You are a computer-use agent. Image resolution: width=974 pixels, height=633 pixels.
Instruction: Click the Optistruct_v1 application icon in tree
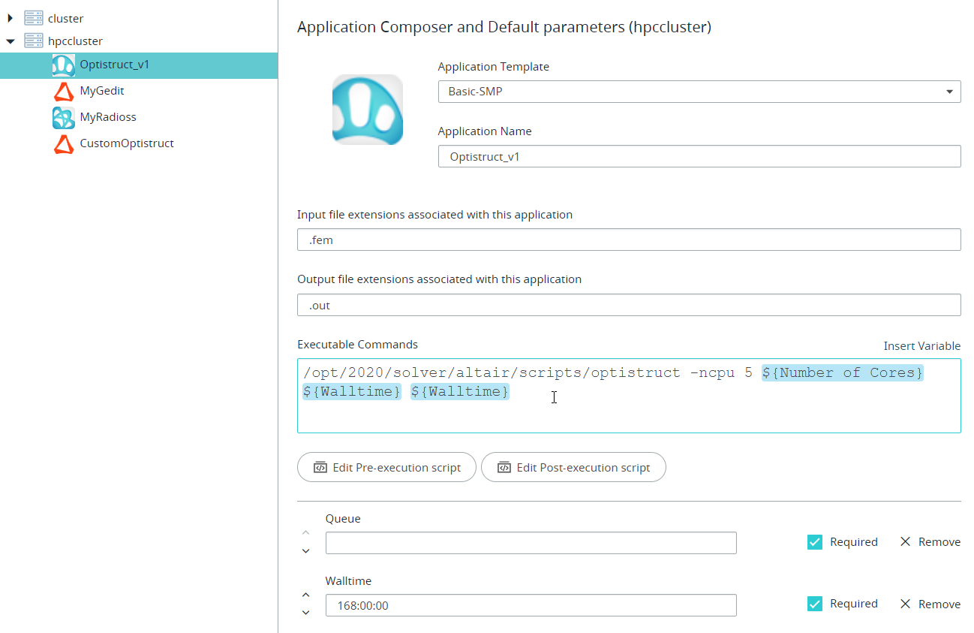click(64, 65)
